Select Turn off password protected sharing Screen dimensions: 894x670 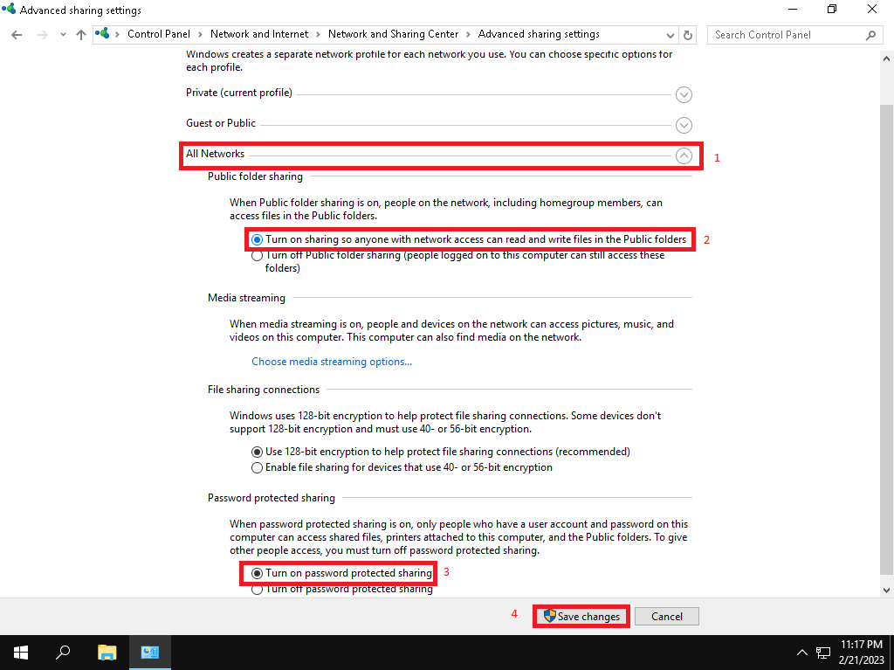click(257, 590)
